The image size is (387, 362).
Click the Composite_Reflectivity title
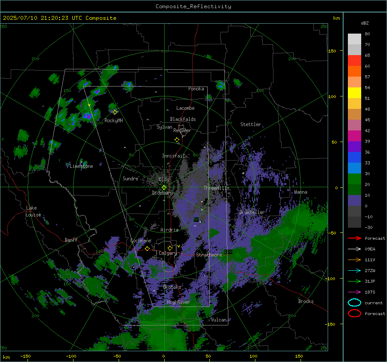[x=193, y=6]
